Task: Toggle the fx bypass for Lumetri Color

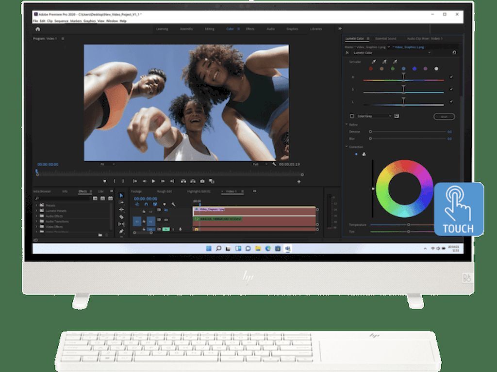Action: (x=347, y=52)
